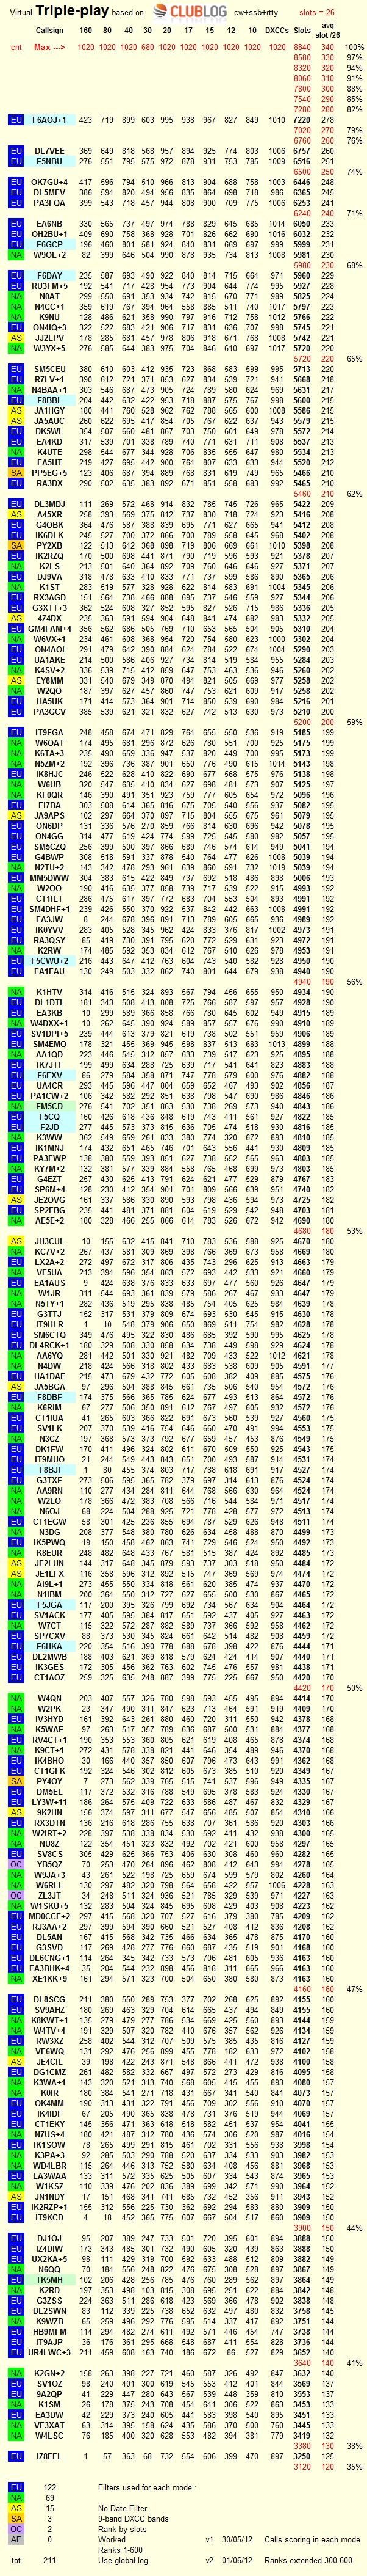Viewport: 367px width, 2576px height.
Task: Click callsign SM5CEU
Action: (49, 369)
